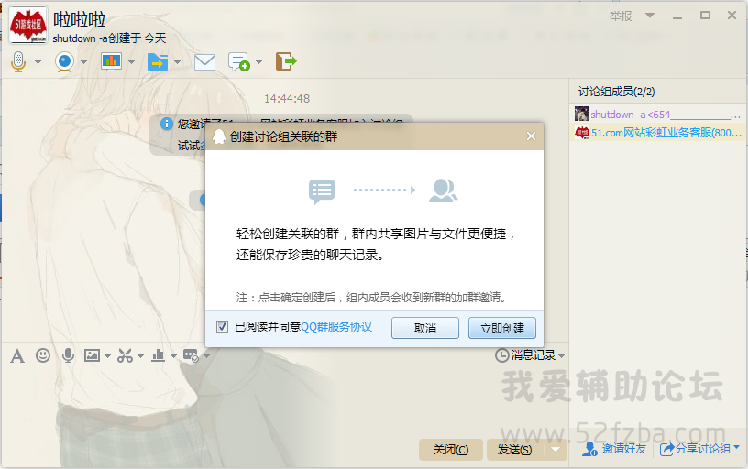Select member 51.com网站彩虹业务客服

pyautogui.click(x=658, y=133)
